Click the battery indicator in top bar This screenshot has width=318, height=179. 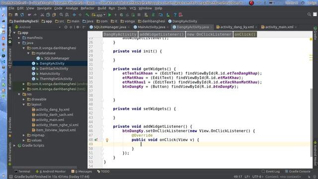(272, 3)
